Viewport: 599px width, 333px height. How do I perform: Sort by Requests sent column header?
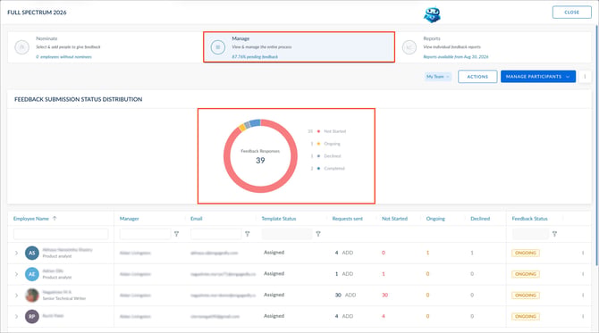[347, 219]
